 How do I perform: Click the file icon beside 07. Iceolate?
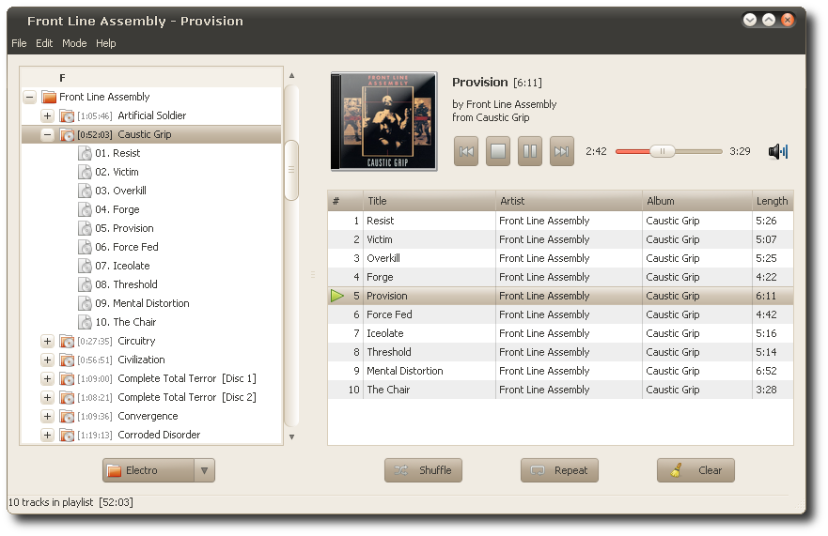pos(85,266)
